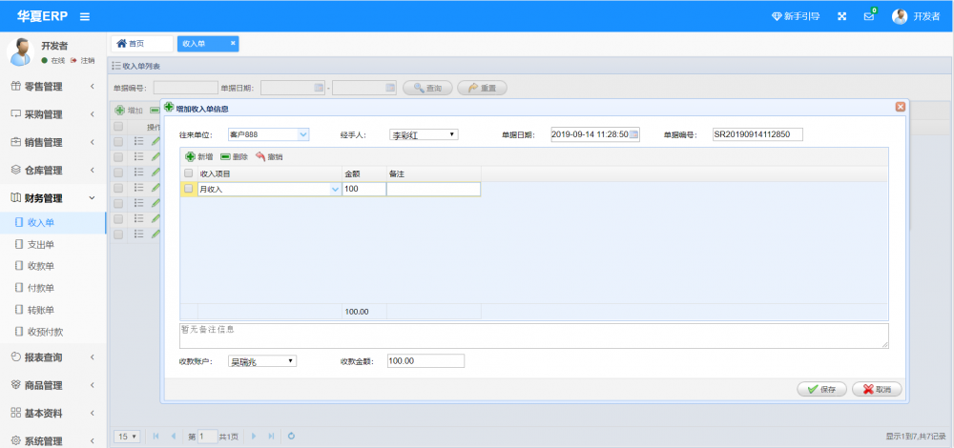Select 收入单 in the sidebar
This screenshot has width=954, height=448.
(52, 222)
